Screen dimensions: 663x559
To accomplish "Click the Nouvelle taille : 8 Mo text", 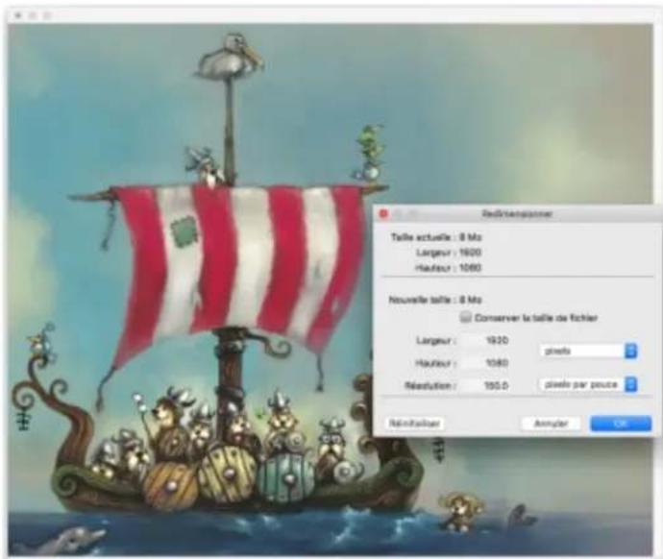I will [x=435, y=300].
